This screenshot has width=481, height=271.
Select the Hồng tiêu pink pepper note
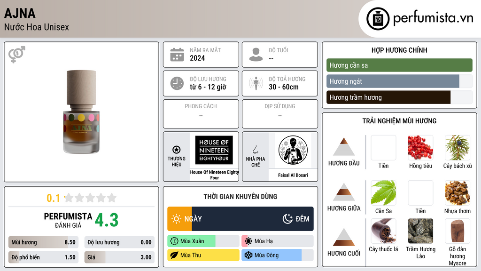(x=420, y=148)
